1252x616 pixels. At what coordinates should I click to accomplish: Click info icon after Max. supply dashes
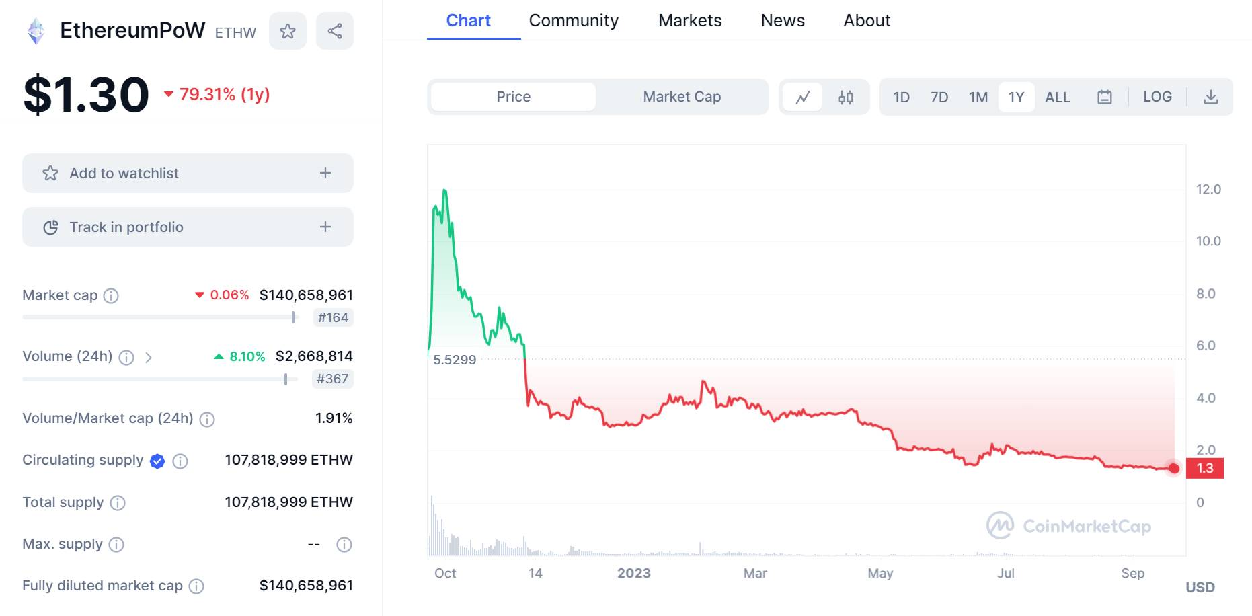(344, 545)
